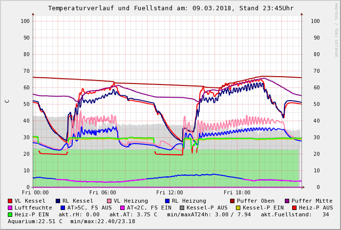
Task: Click the red VL Kessel legend swatch
Action: pyautogui.click(x=10, y=201)
